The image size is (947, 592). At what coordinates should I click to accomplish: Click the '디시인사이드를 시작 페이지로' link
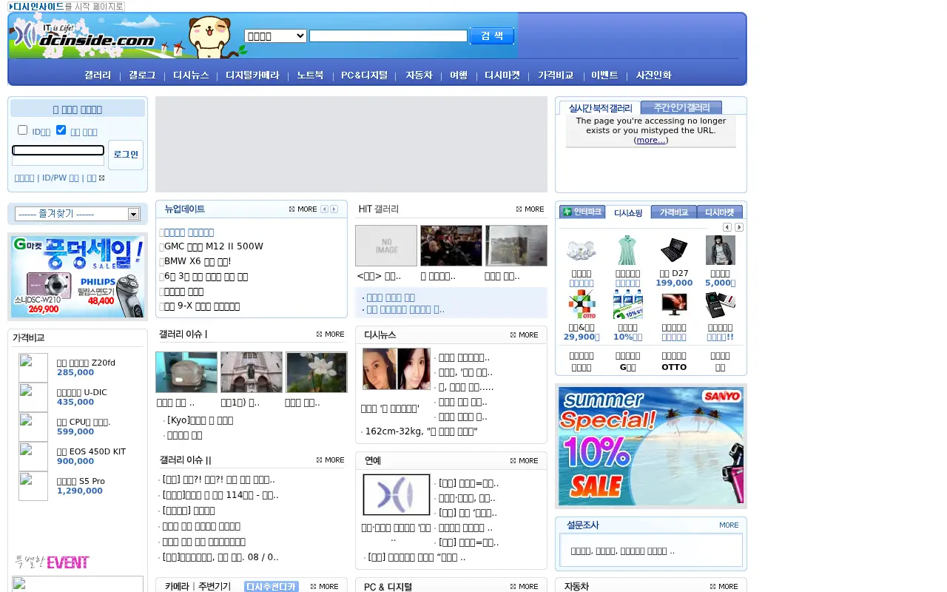67,7
